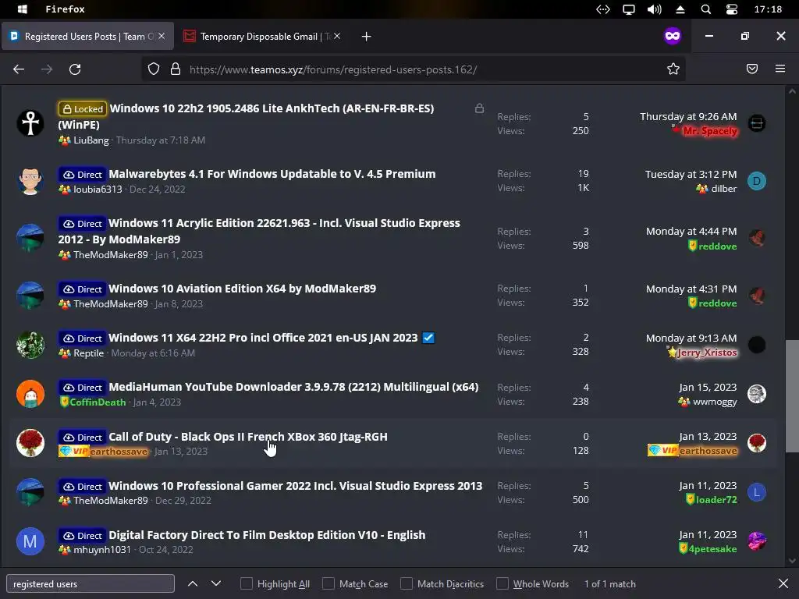
Task: Enable the Match Case checkbox
Action: (x=328, y=583)
